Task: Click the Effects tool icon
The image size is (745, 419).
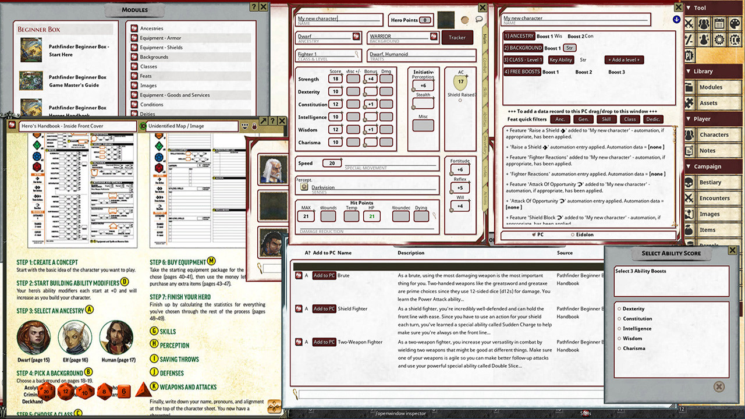Action: point(704,39)
